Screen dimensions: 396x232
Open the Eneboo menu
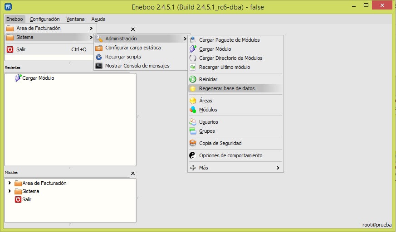(x=15, y=19)
